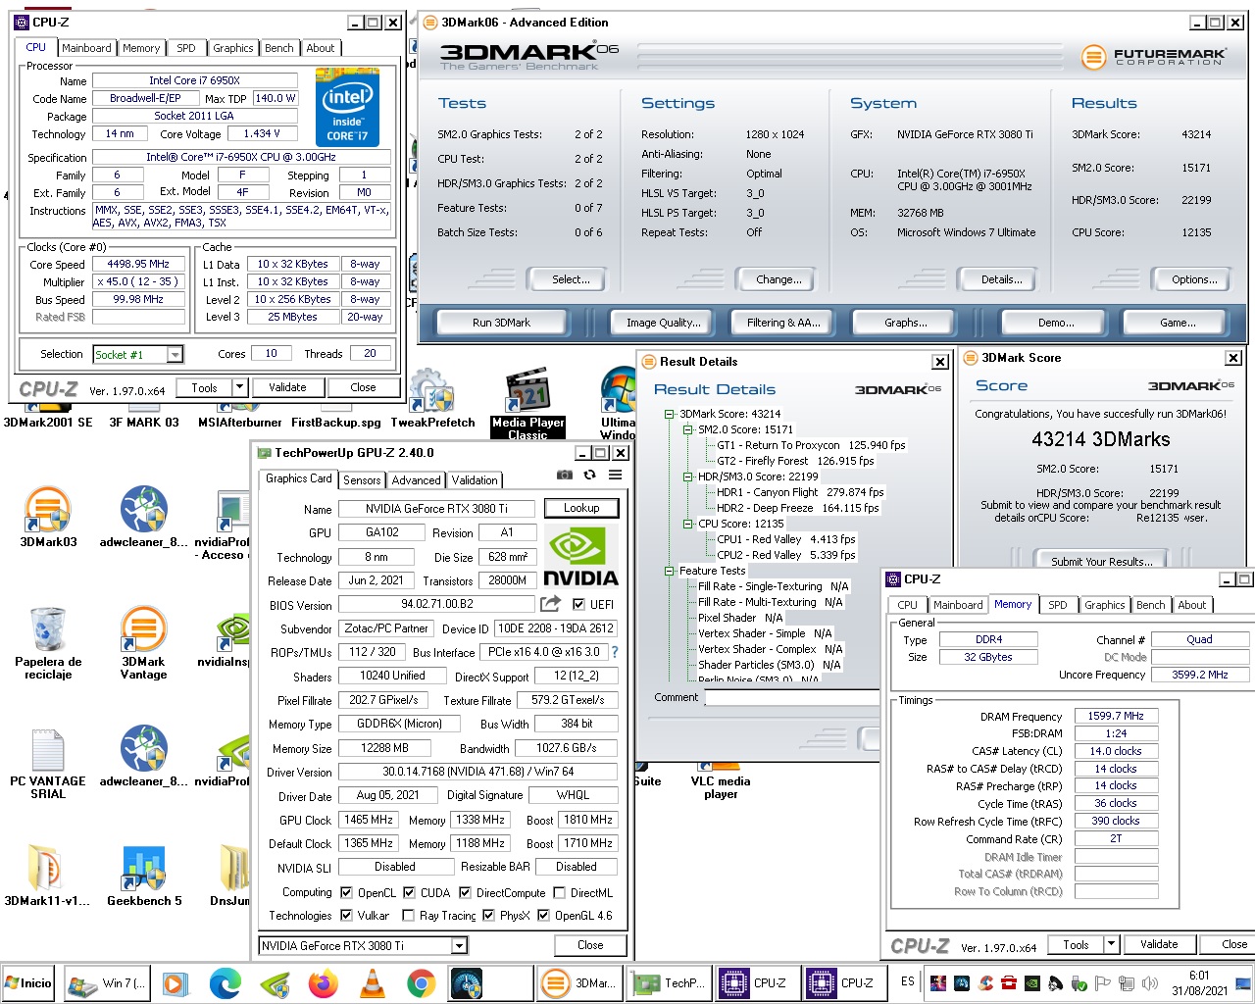Take a GPU-Z screenshot with the camera icon
1255x1004 pixels.
(x=565, y=475)
